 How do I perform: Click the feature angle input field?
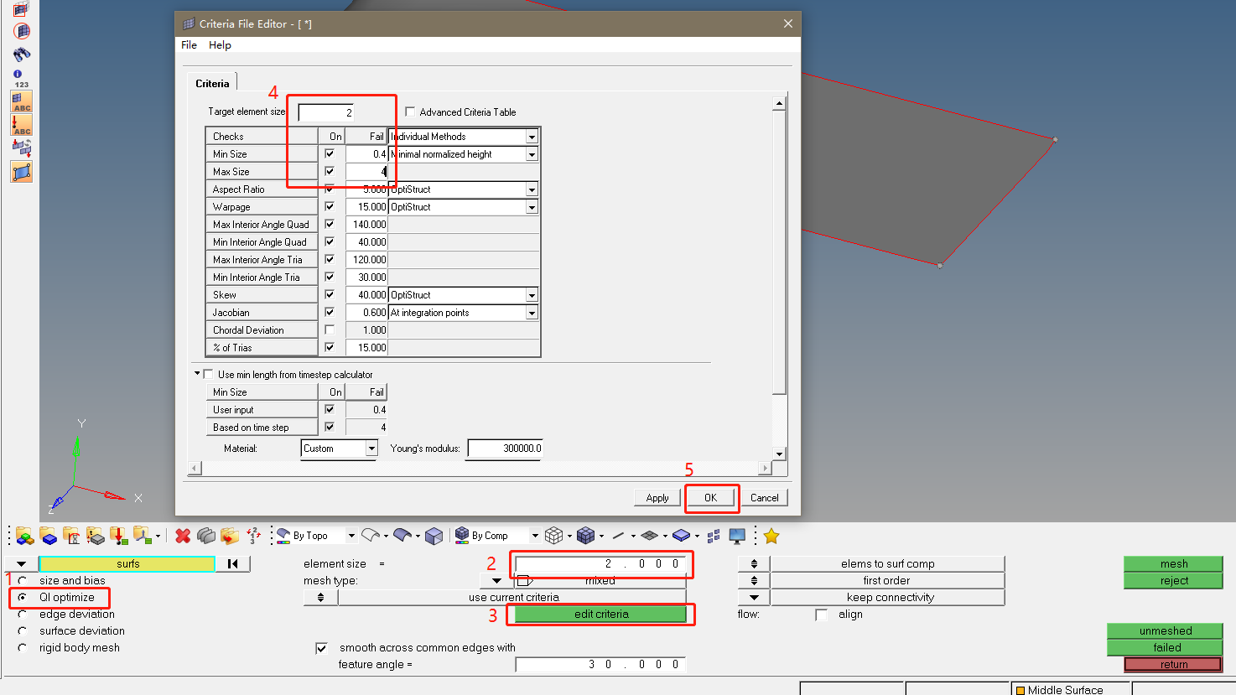601,665
